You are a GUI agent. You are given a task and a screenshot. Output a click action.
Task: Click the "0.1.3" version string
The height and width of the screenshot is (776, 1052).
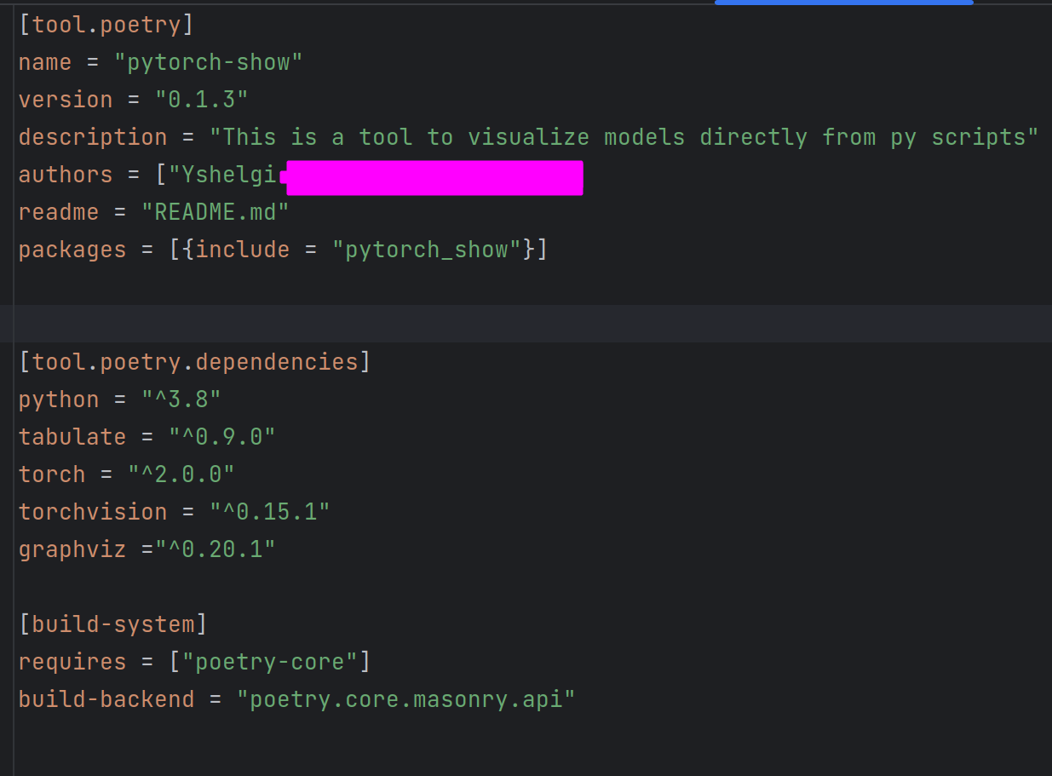pos(202,100)
